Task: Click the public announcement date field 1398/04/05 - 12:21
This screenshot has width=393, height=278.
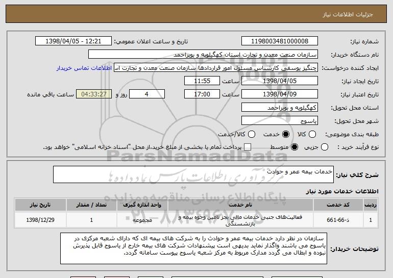Action: click(x=73, y=41)
